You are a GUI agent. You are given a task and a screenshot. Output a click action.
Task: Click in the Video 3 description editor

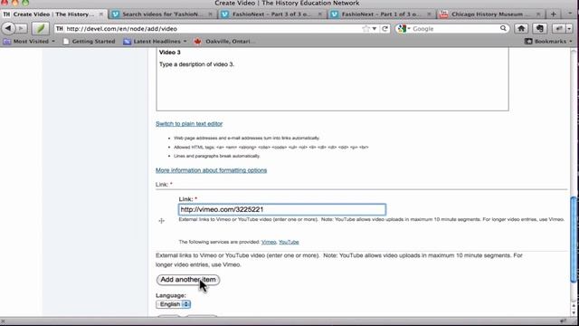click(x=332, y=79)
